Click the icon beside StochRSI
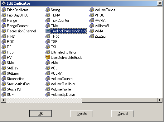The image size is (164, 122). [x=4, y=89]
